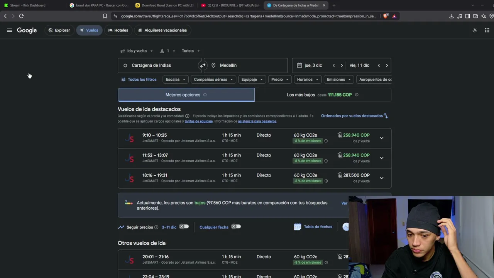Open the passenger count dropdown
Viewport: 494px width, 278px height.
pos(168,51)
